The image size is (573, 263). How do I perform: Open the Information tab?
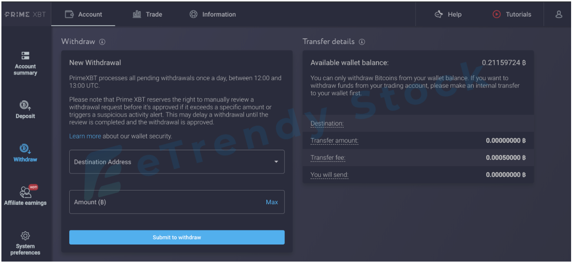point(212,14)
